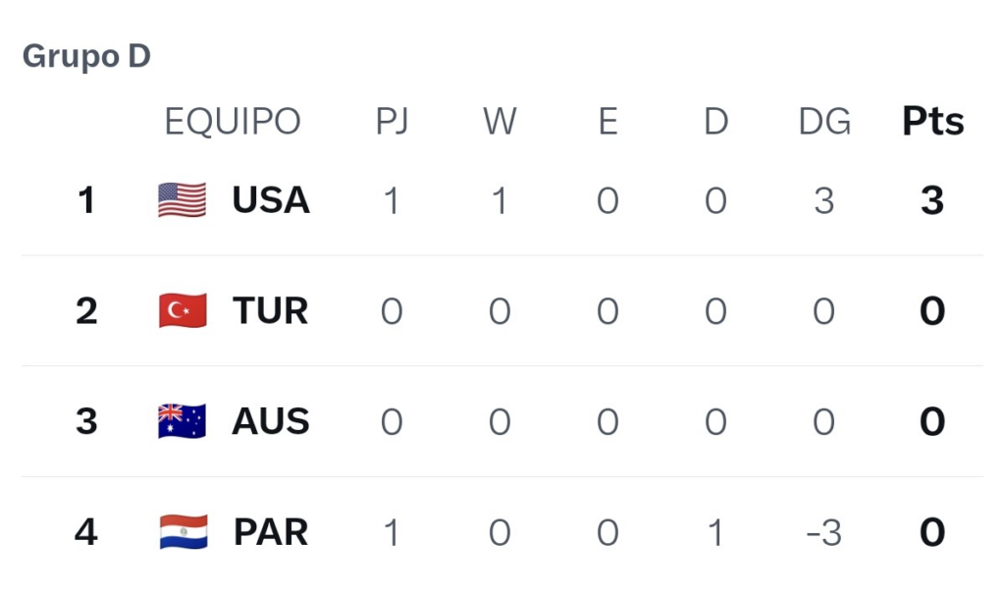Select the USA team name
Viewport: 1005px width, 596px height.
pyautogui.click(x=271, y=199)
